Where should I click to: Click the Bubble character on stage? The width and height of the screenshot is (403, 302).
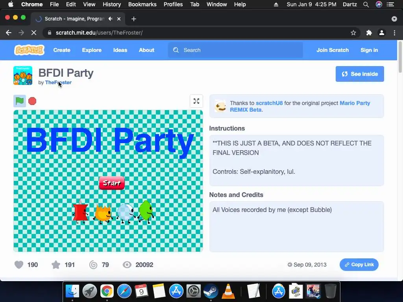(126, 213)
